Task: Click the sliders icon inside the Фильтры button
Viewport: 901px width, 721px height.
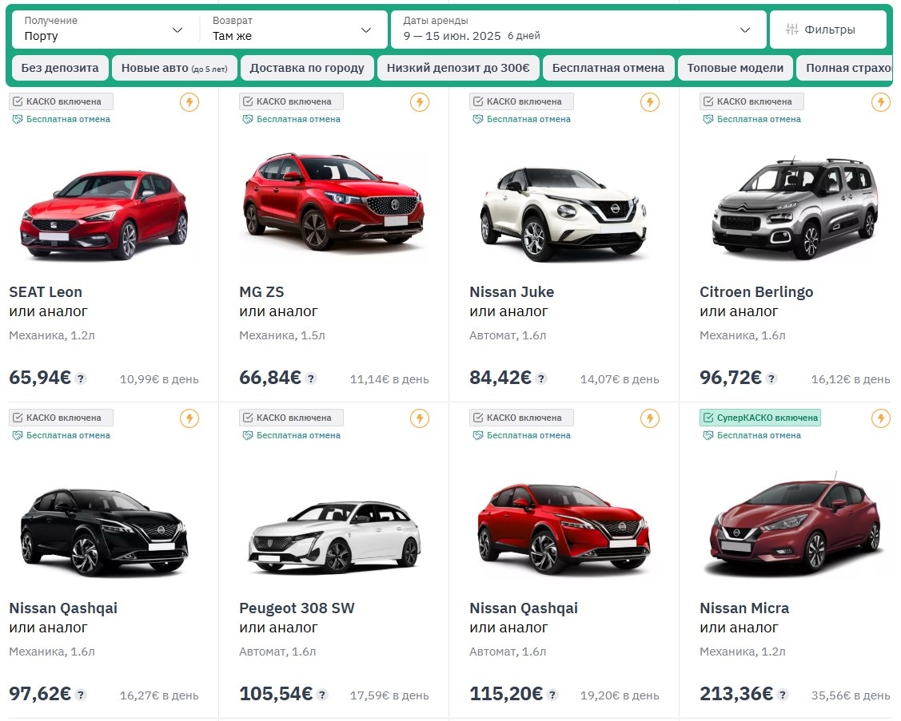Action: click(x=792, y=29)
